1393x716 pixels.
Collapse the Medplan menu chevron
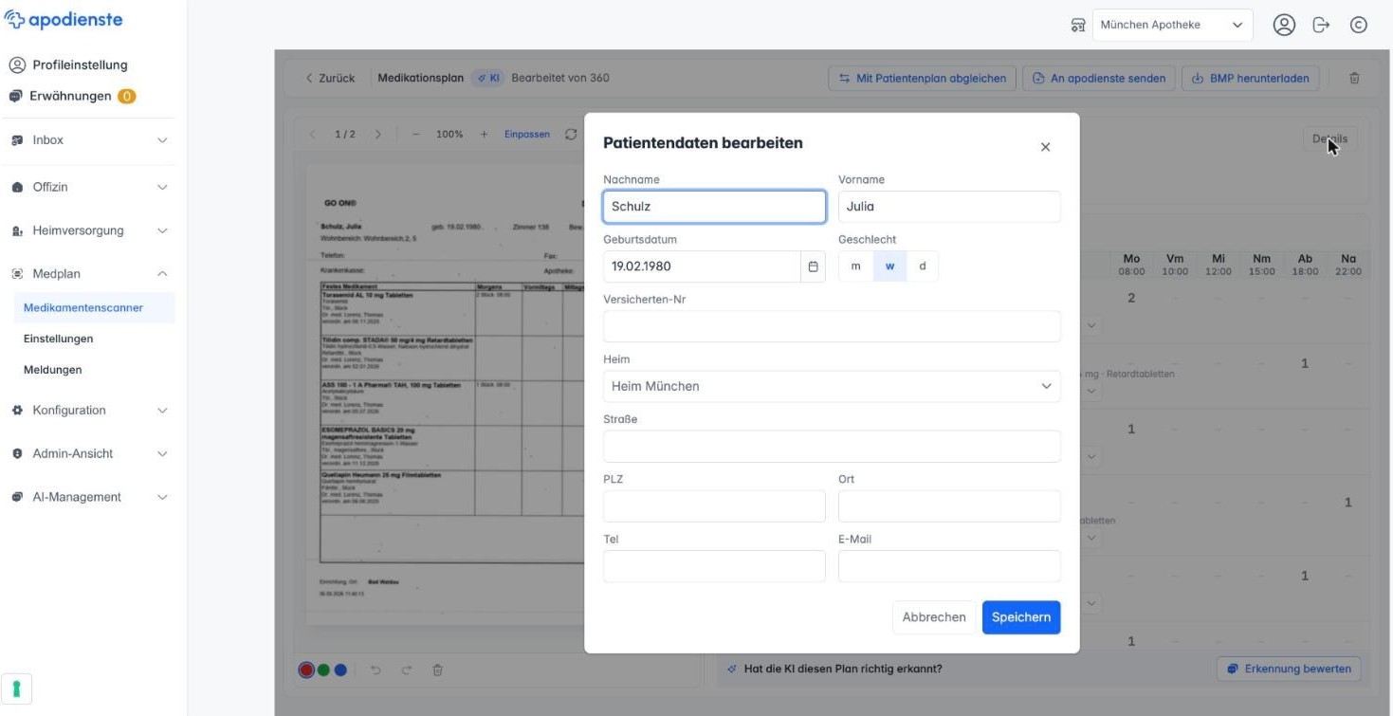tap(162, 274)
